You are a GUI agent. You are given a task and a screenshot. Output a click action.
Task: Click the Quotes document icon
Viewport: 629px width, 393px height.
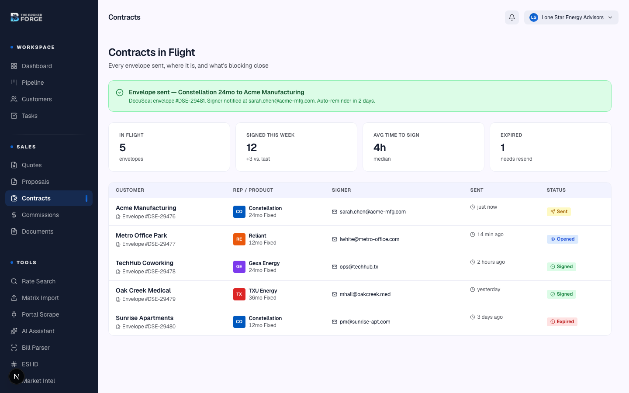[x=14, y=165]
